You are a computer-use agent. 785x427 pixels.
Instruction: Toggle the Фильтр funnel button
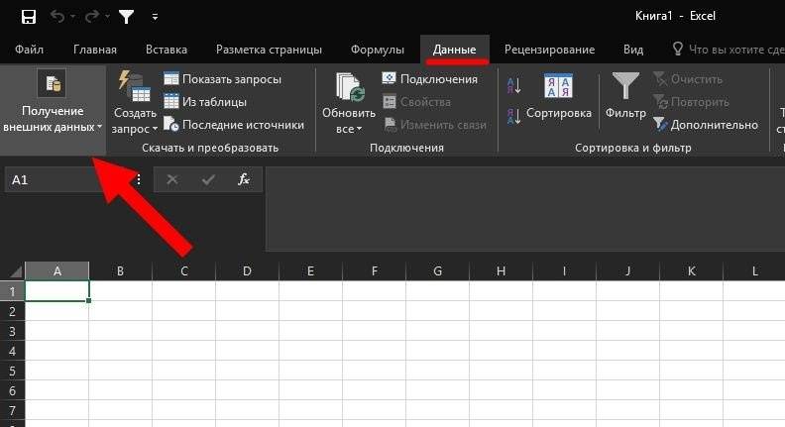pyautogui.click(x=625, y=97)
